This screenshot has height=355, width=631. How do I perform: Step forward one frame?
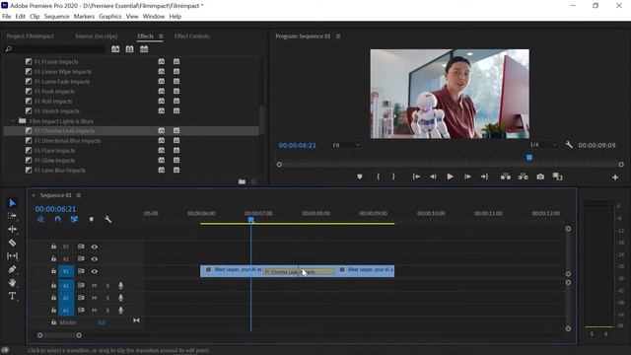coord(467,177)
